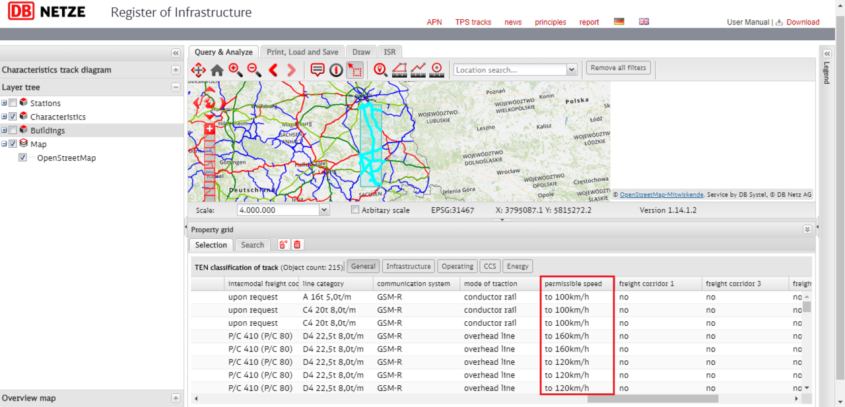
Task: Click the home extent icon
Action: (x=217, y=70)
